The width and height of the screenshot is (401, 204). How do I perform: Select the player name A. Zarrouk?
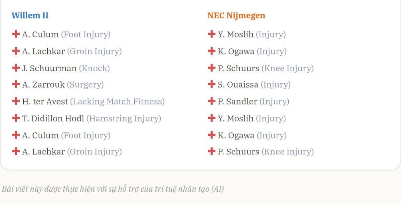(x=43, y=85)
